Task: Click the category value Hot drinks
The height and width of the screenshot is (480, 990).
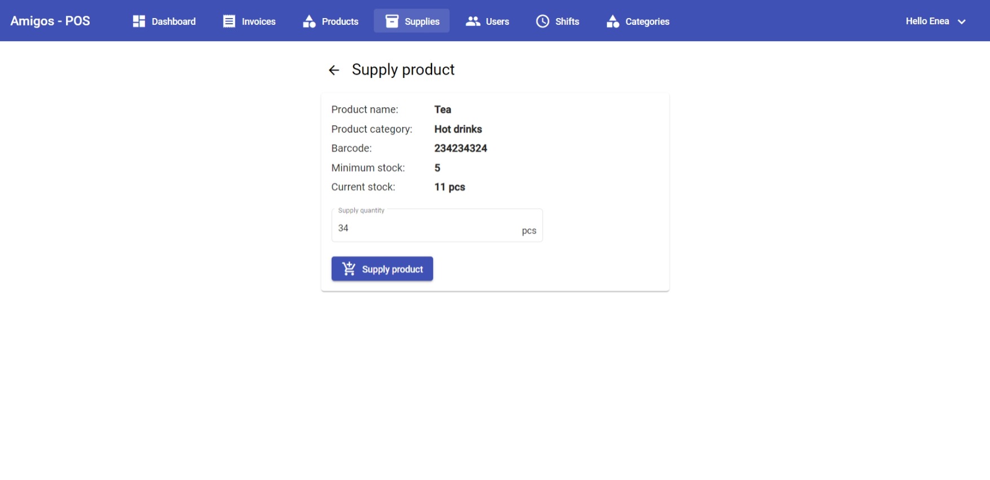Action: pos(458,129)
